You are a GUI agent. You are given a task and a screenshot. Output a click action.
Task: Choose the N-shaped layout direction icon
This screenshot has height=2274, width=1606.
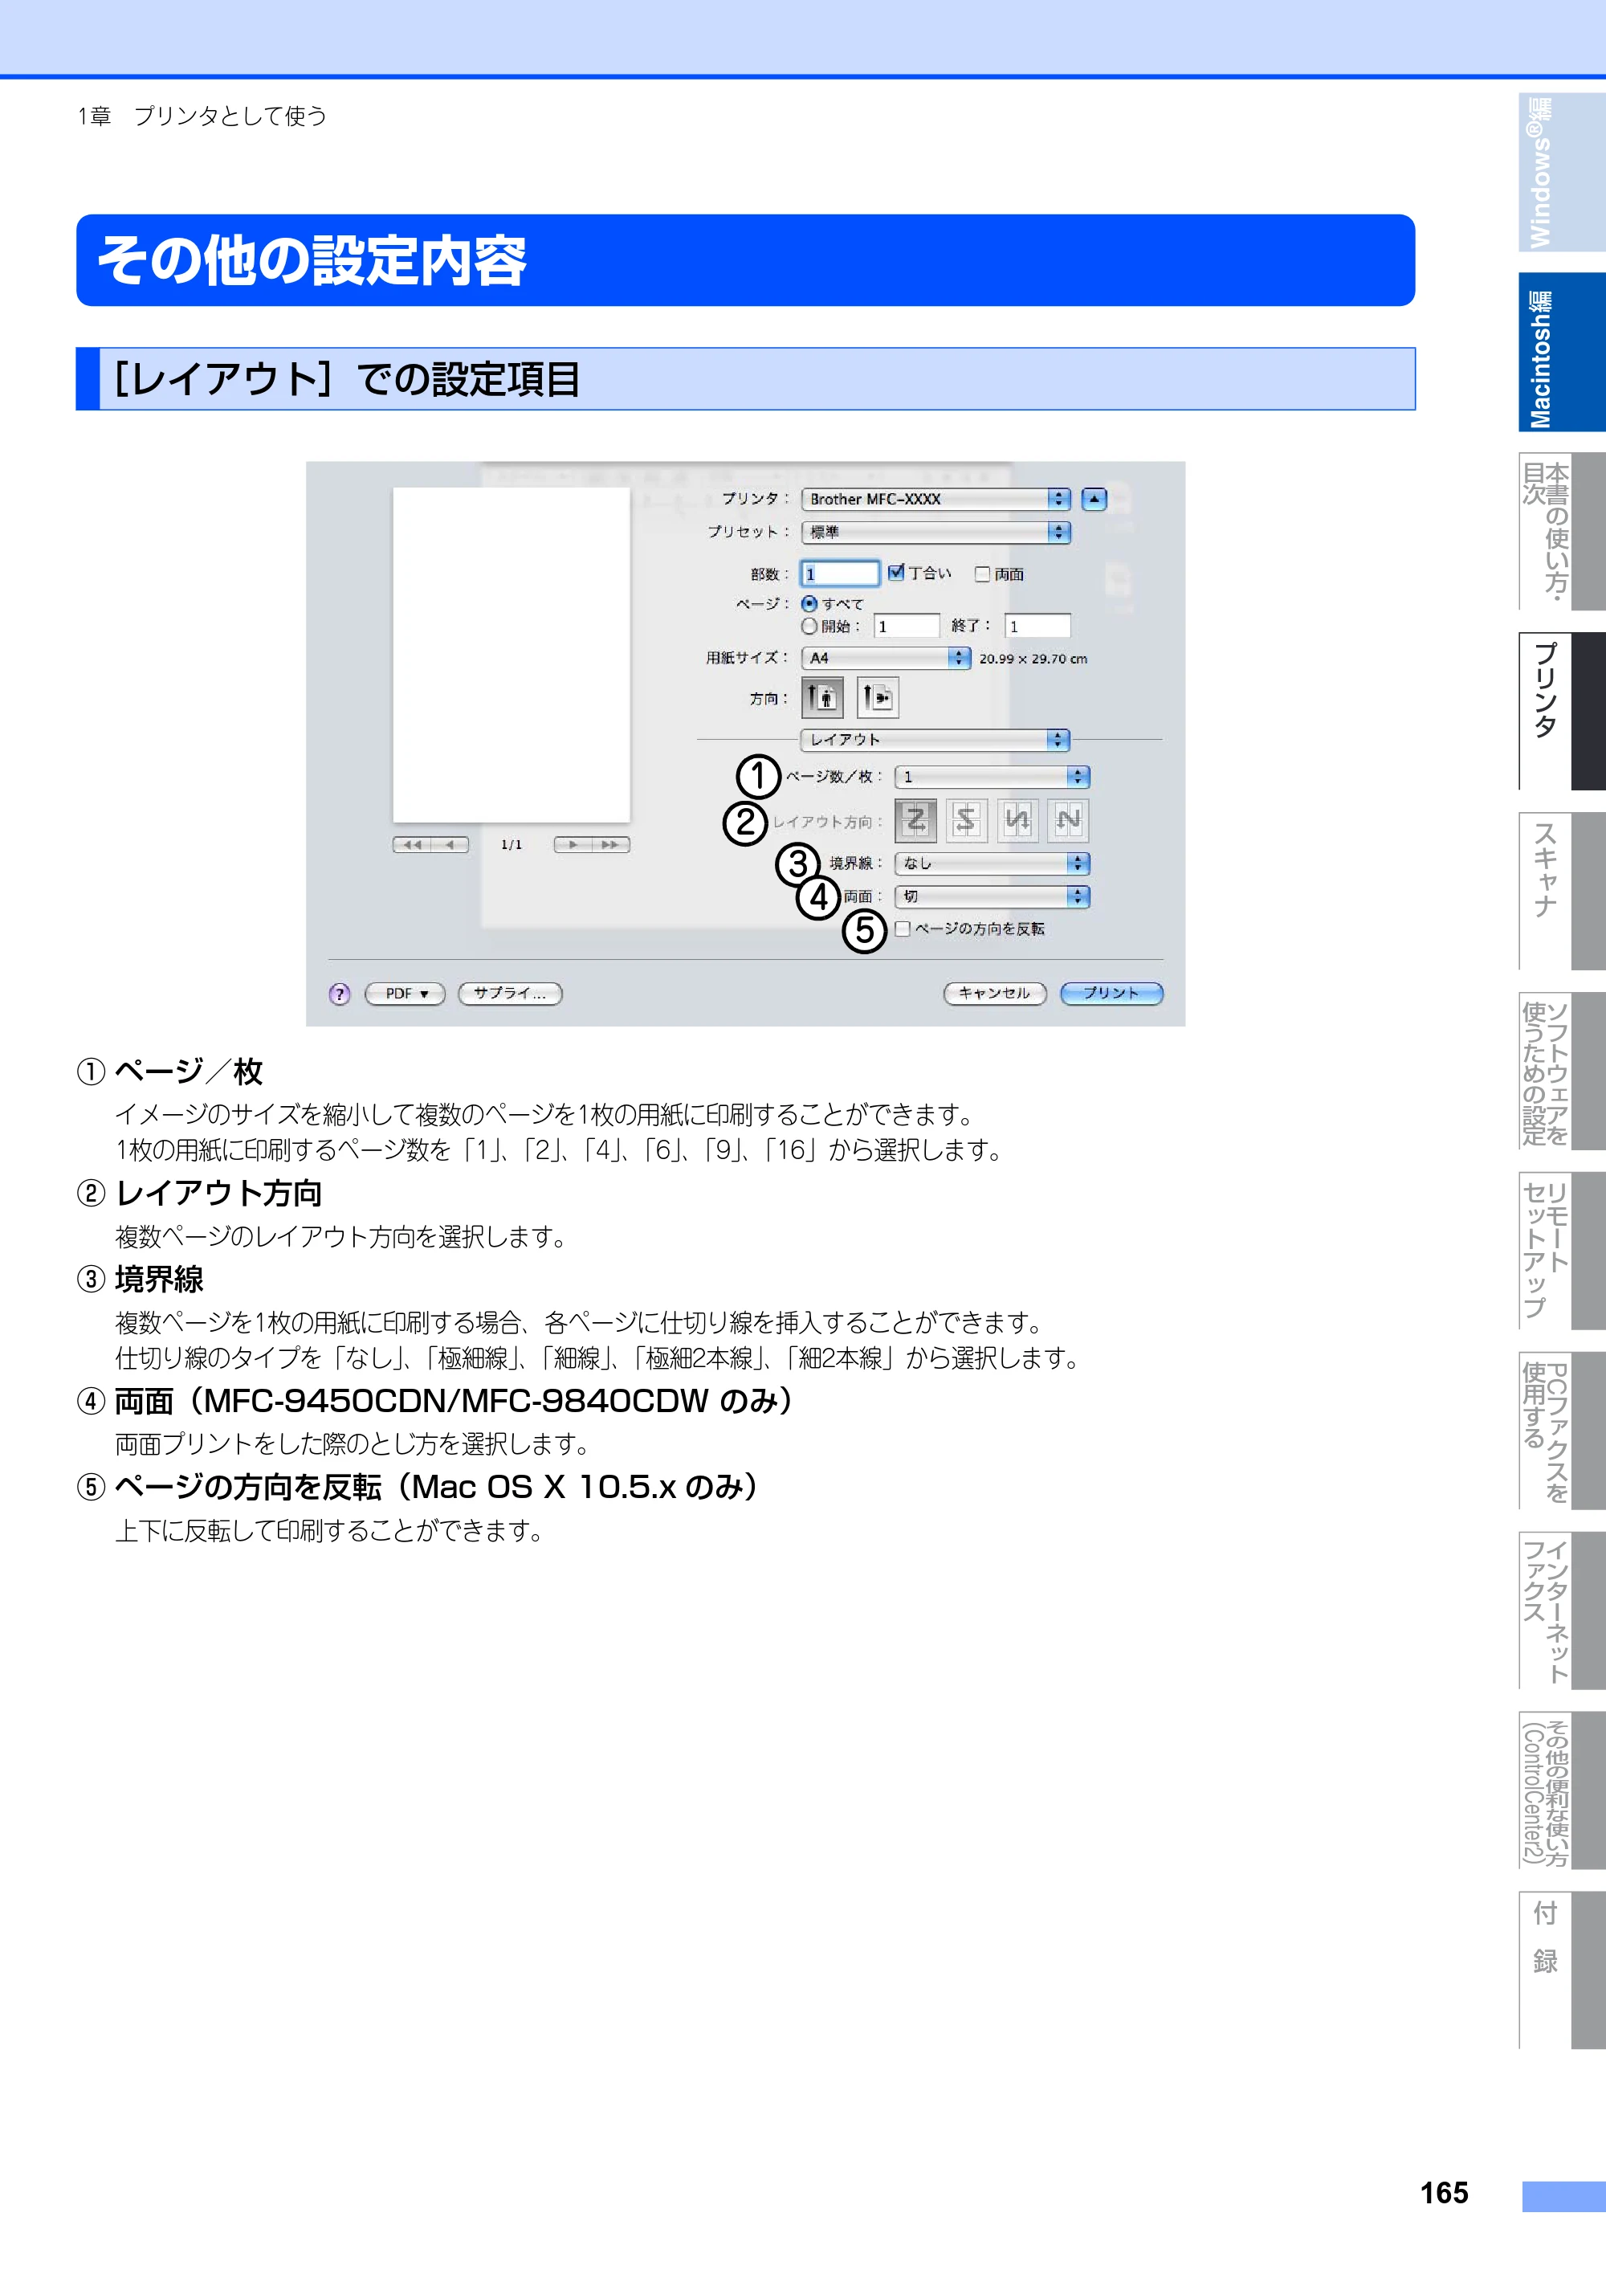point(1068,820)
